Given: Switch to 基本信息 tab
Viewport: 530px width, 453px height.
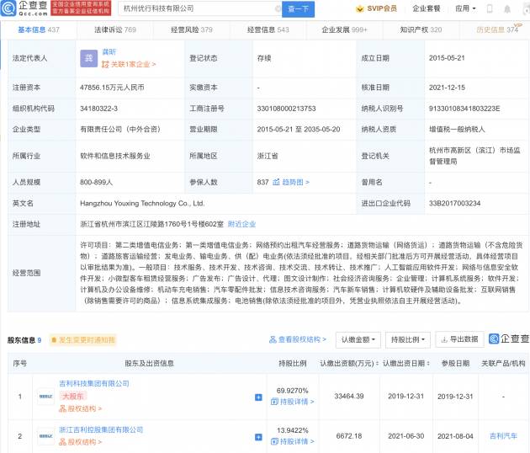Looking at the screenshot, I should tap(39, 29).
